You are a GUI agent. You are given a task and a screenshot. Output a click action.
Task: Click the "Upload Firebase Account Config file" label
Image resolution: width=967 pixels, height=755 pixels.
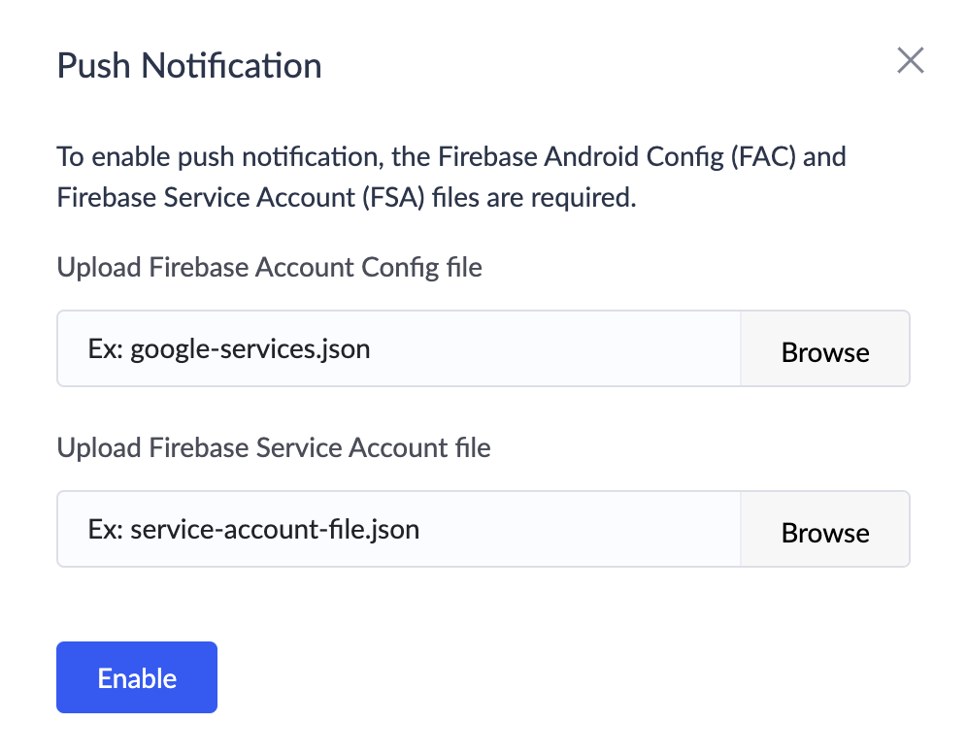[x=269, y=267]
